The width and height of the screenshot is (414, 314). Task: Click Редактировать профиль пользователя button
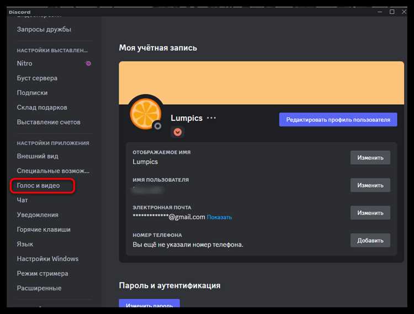pos(338,120)
